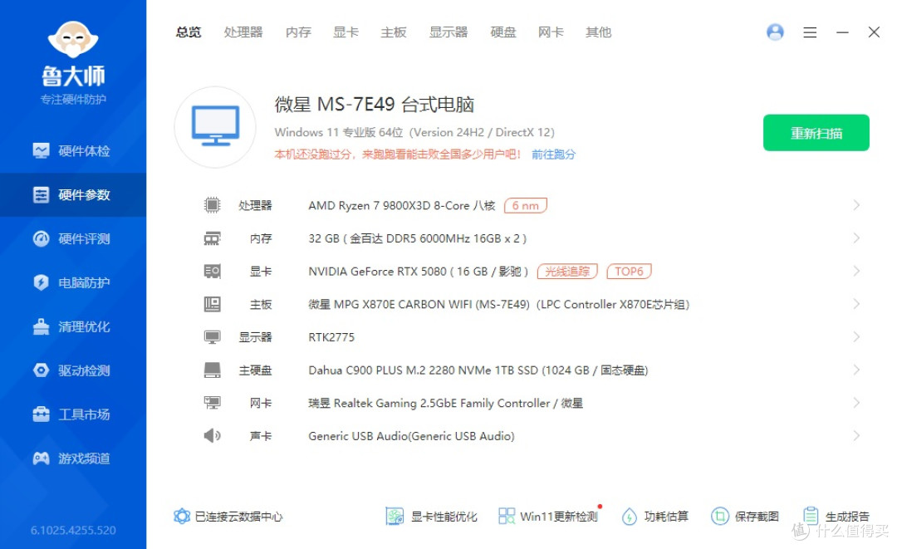The image size is (897, 549).
Task: Switch to the 处理器 tab
Action: [243, 32]
